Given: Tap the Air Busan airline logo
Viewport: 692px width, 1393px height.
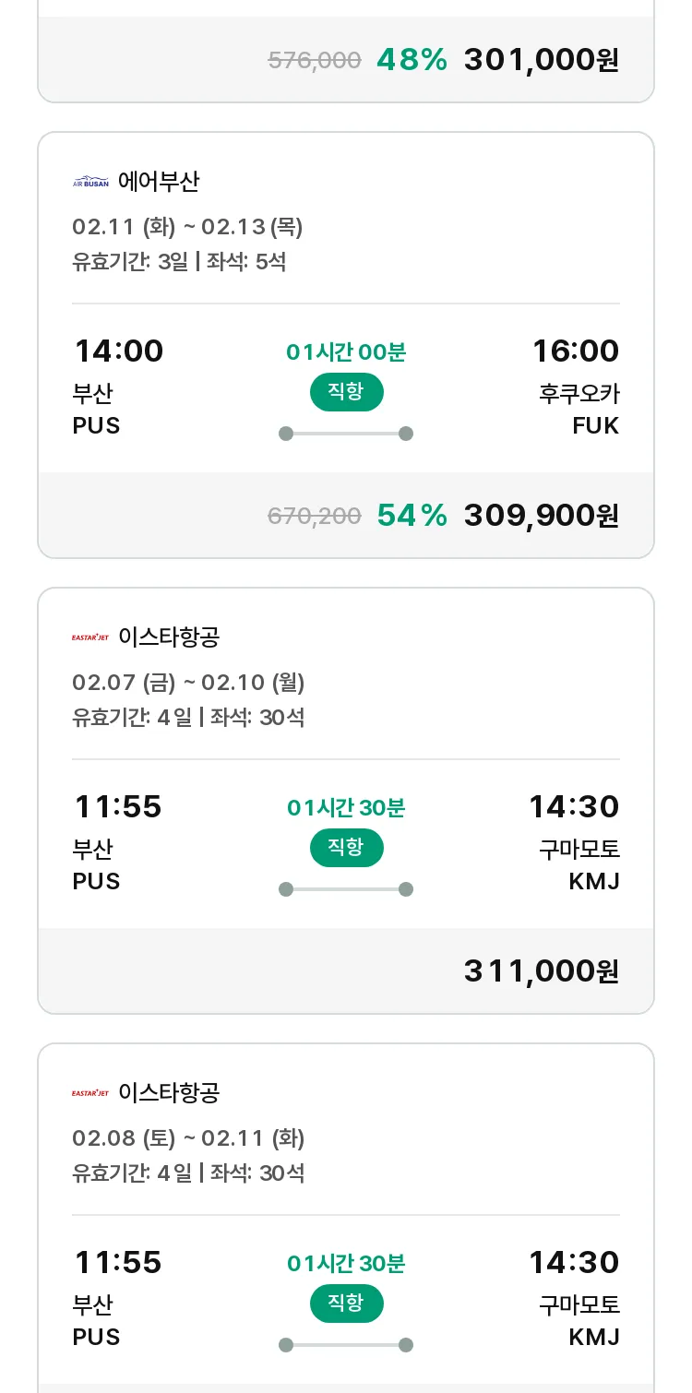Looking at the screenshot, I should tap(90, 182).
